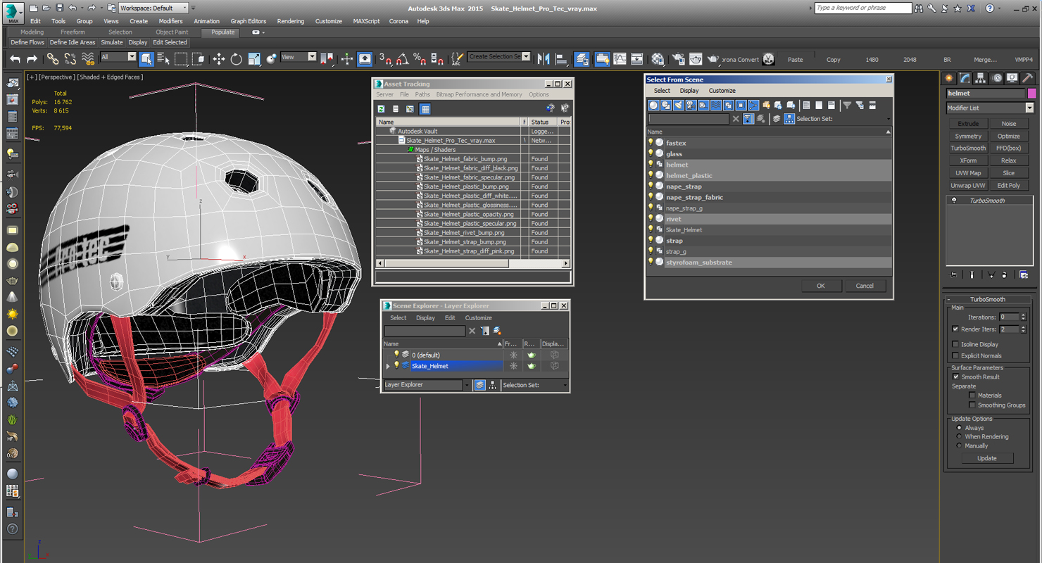Select When Rendering update option
Screen dimensions: 1042x563
click(x=959, y=436)
